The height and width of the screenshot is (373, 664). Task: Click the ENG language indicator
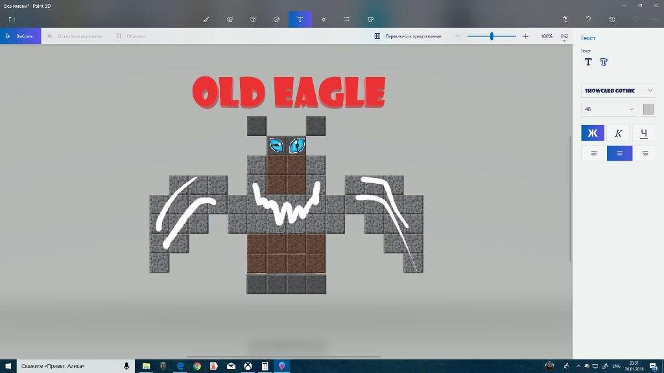pos(617,367)
